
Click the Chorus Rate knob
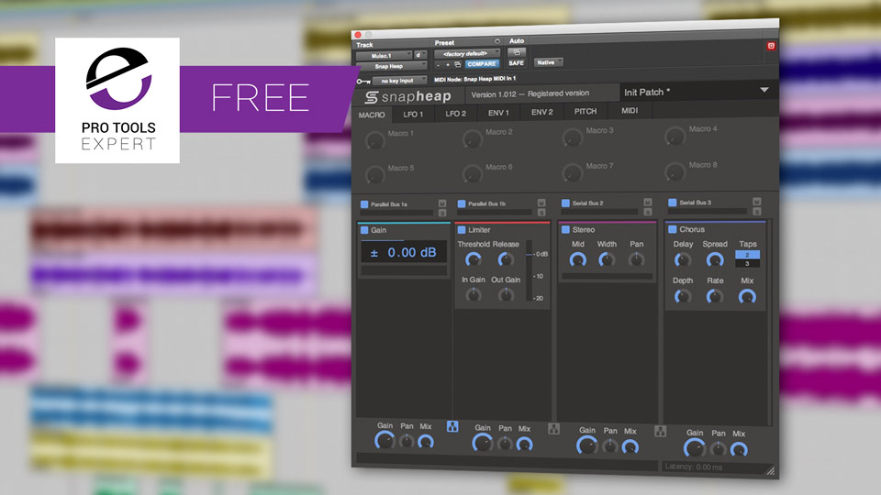(x=714, y=296)
